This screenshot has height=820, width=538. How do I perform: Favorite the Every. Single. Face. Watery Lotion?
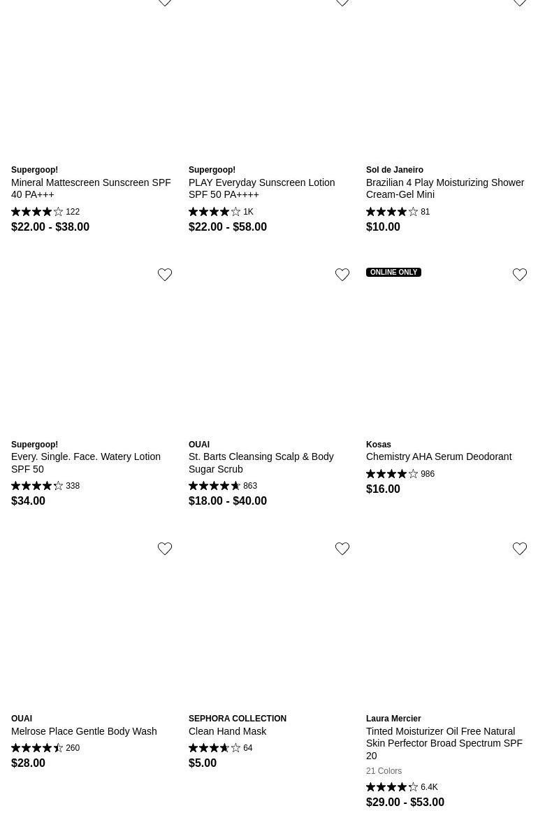165,275
